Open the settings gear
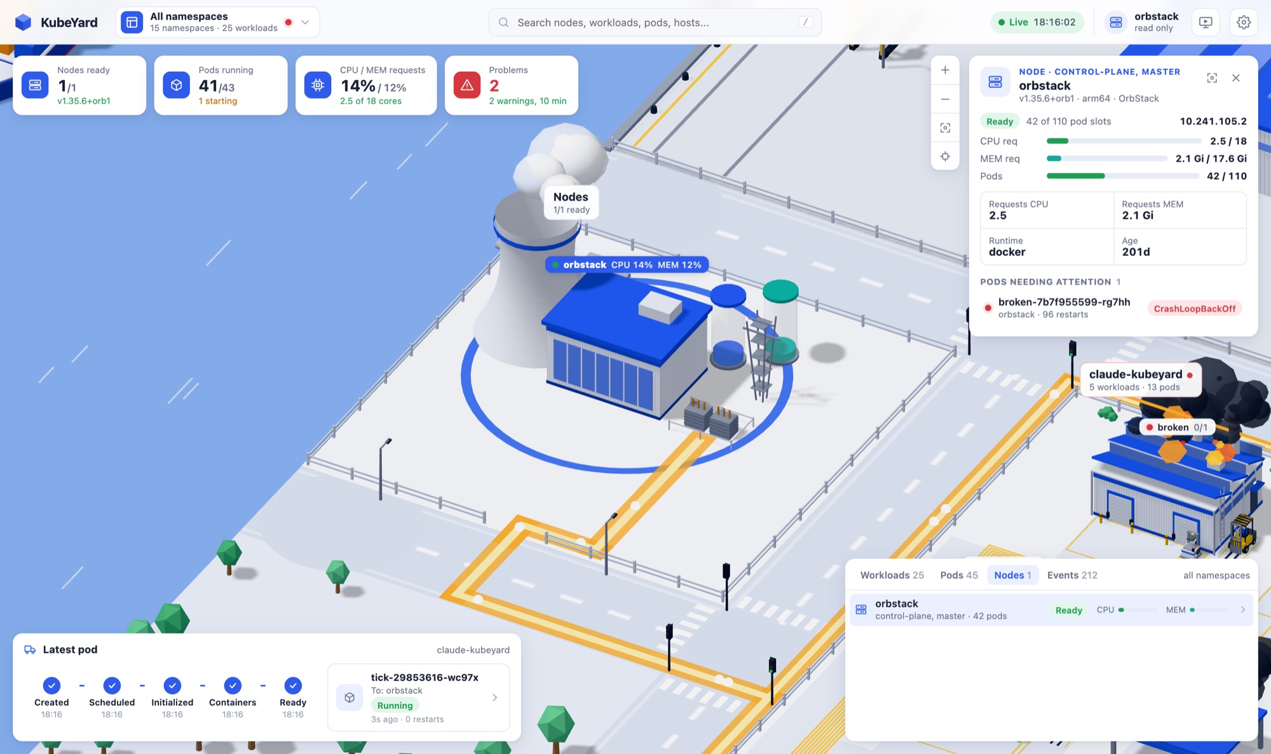1271x754 pixels. [1244, 22]
